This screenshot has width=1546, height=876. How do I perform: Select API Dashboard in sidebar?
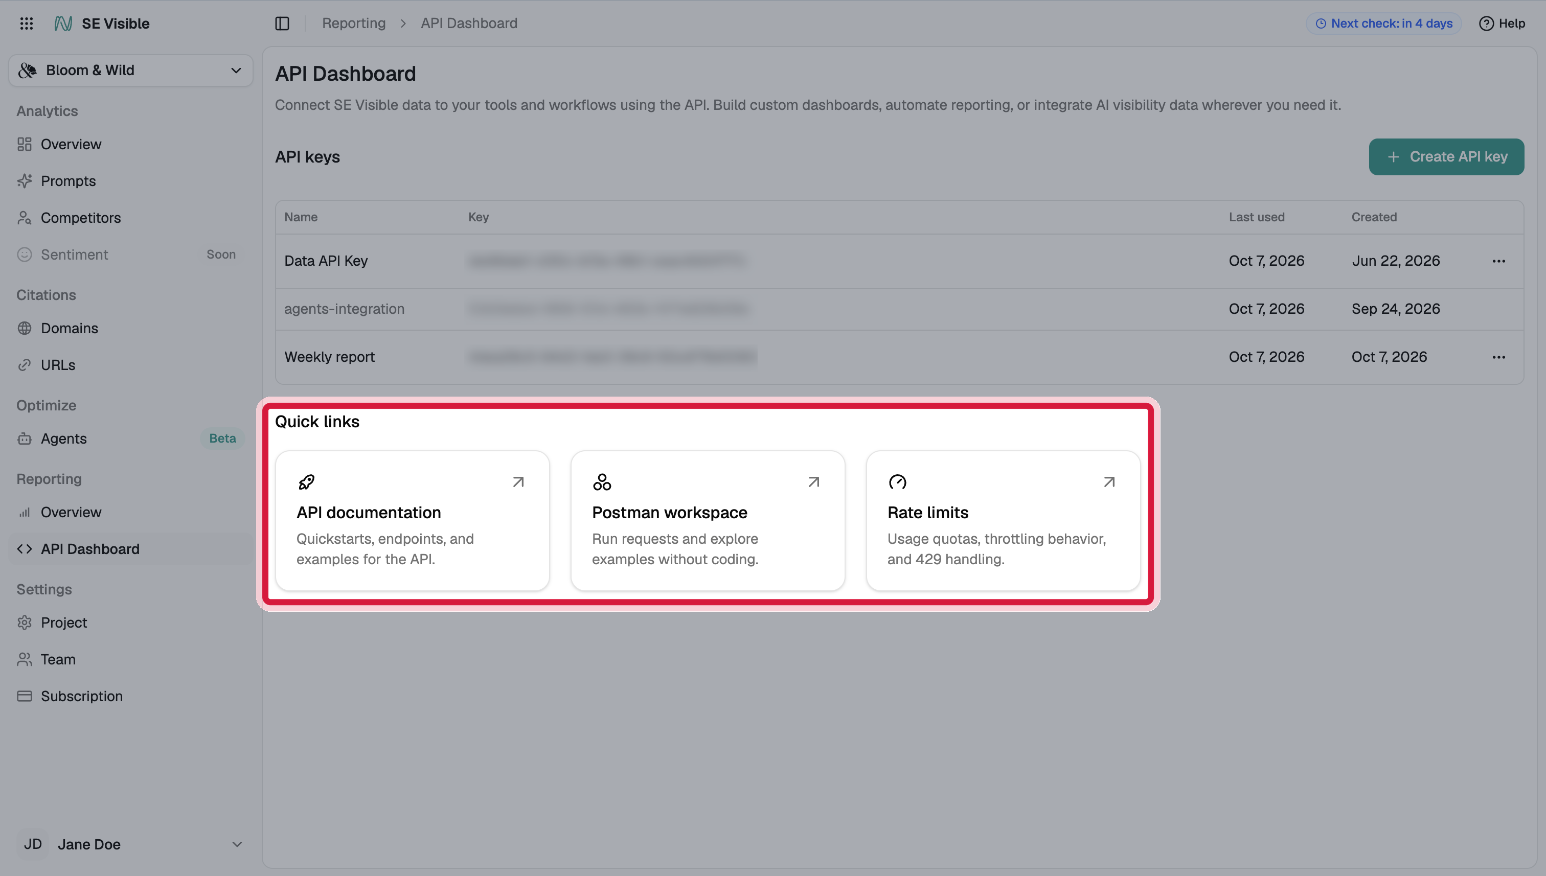coord(130,549)
